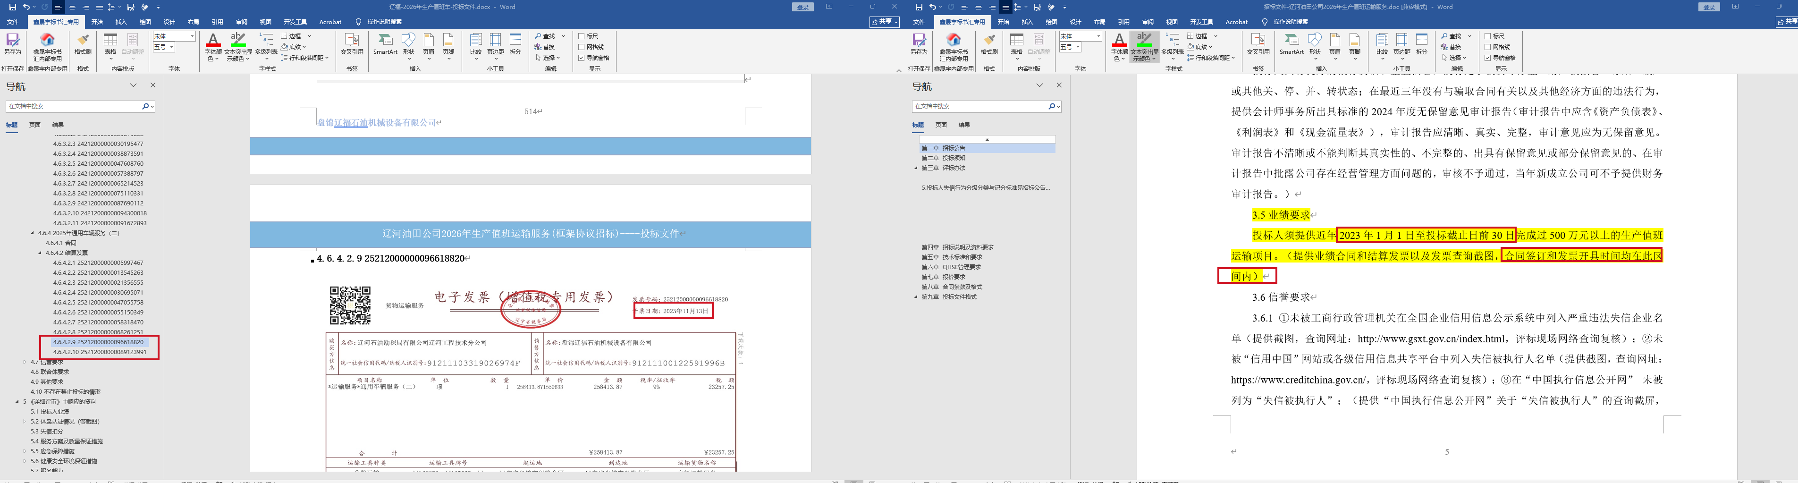This screenshot has height=483, width=1798.
Task: Toggle 网格线 gridlines checkbox in left window
Action: click(x=582, y=47)
